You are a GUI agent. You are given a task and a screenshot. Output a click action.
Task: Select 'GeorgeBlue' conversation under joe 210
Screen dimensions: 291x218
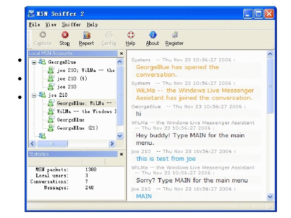tap(71, 120)
